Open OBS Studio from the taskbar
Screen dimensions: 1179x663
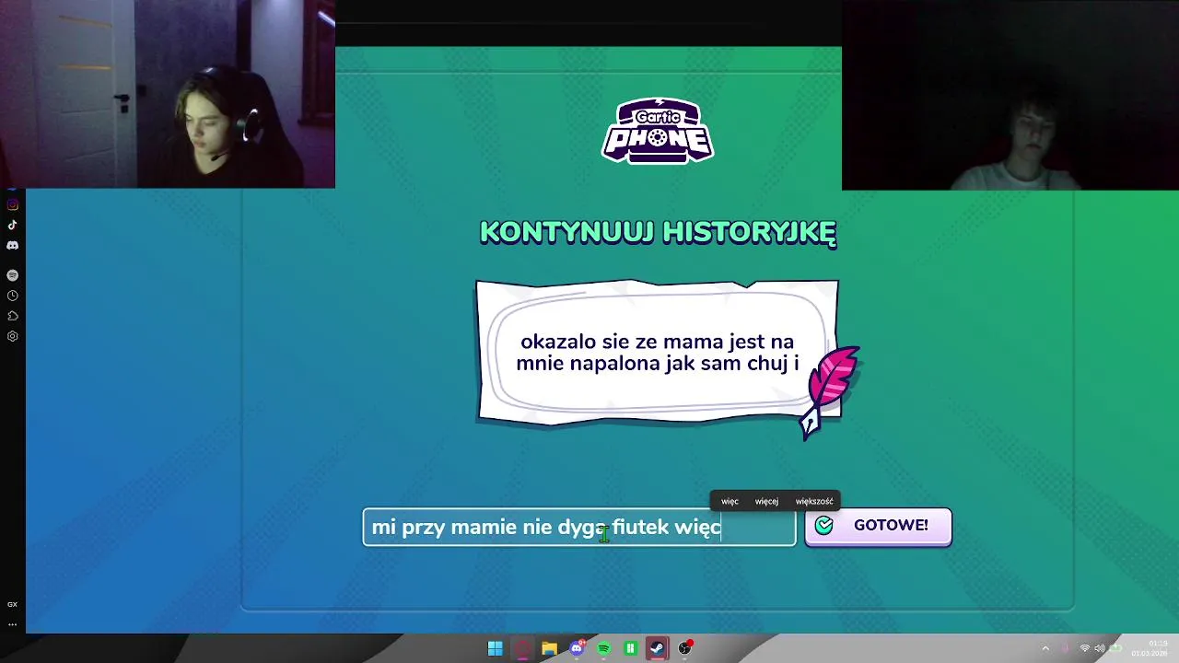pos(684,648)
